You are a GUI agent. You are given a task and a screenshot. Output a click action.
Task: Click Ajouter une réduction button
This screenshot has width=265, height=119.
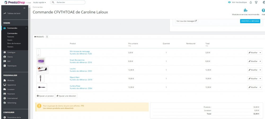66,96
